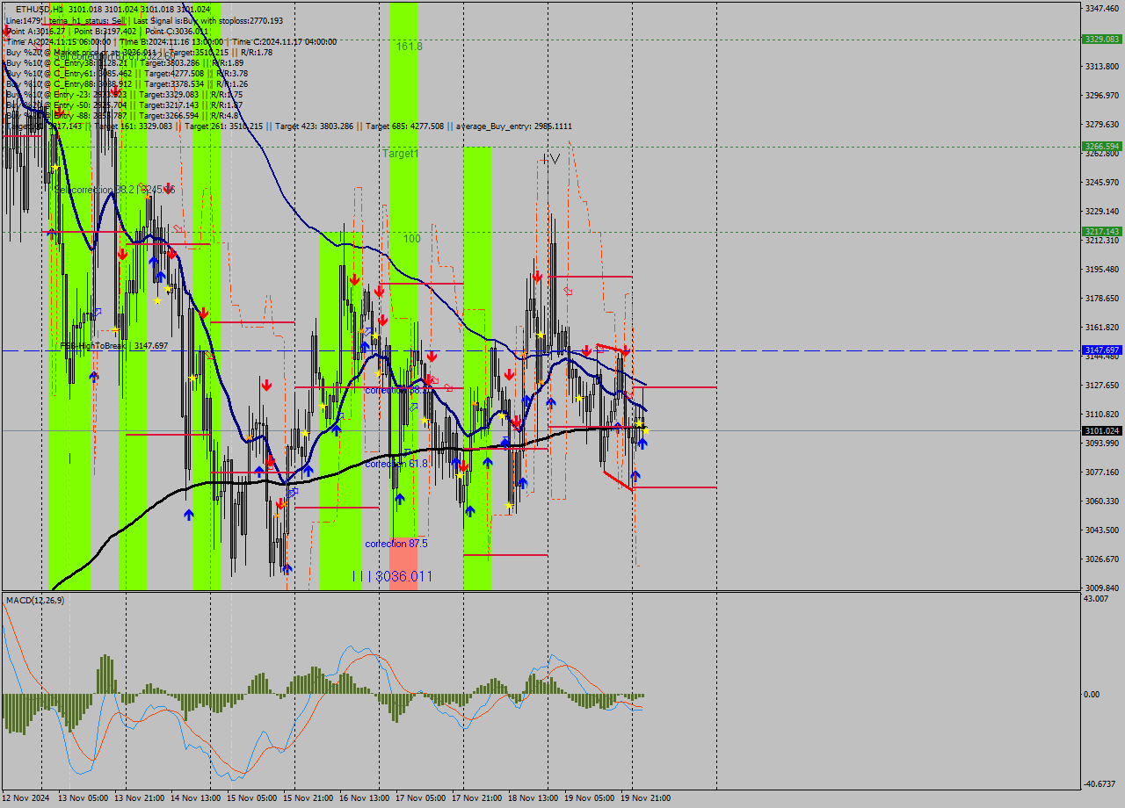Click the 'FSB-HighToBreak | 3147.697' label
The width and height of the screenshot is (1125, 808).
pos(113,346)
